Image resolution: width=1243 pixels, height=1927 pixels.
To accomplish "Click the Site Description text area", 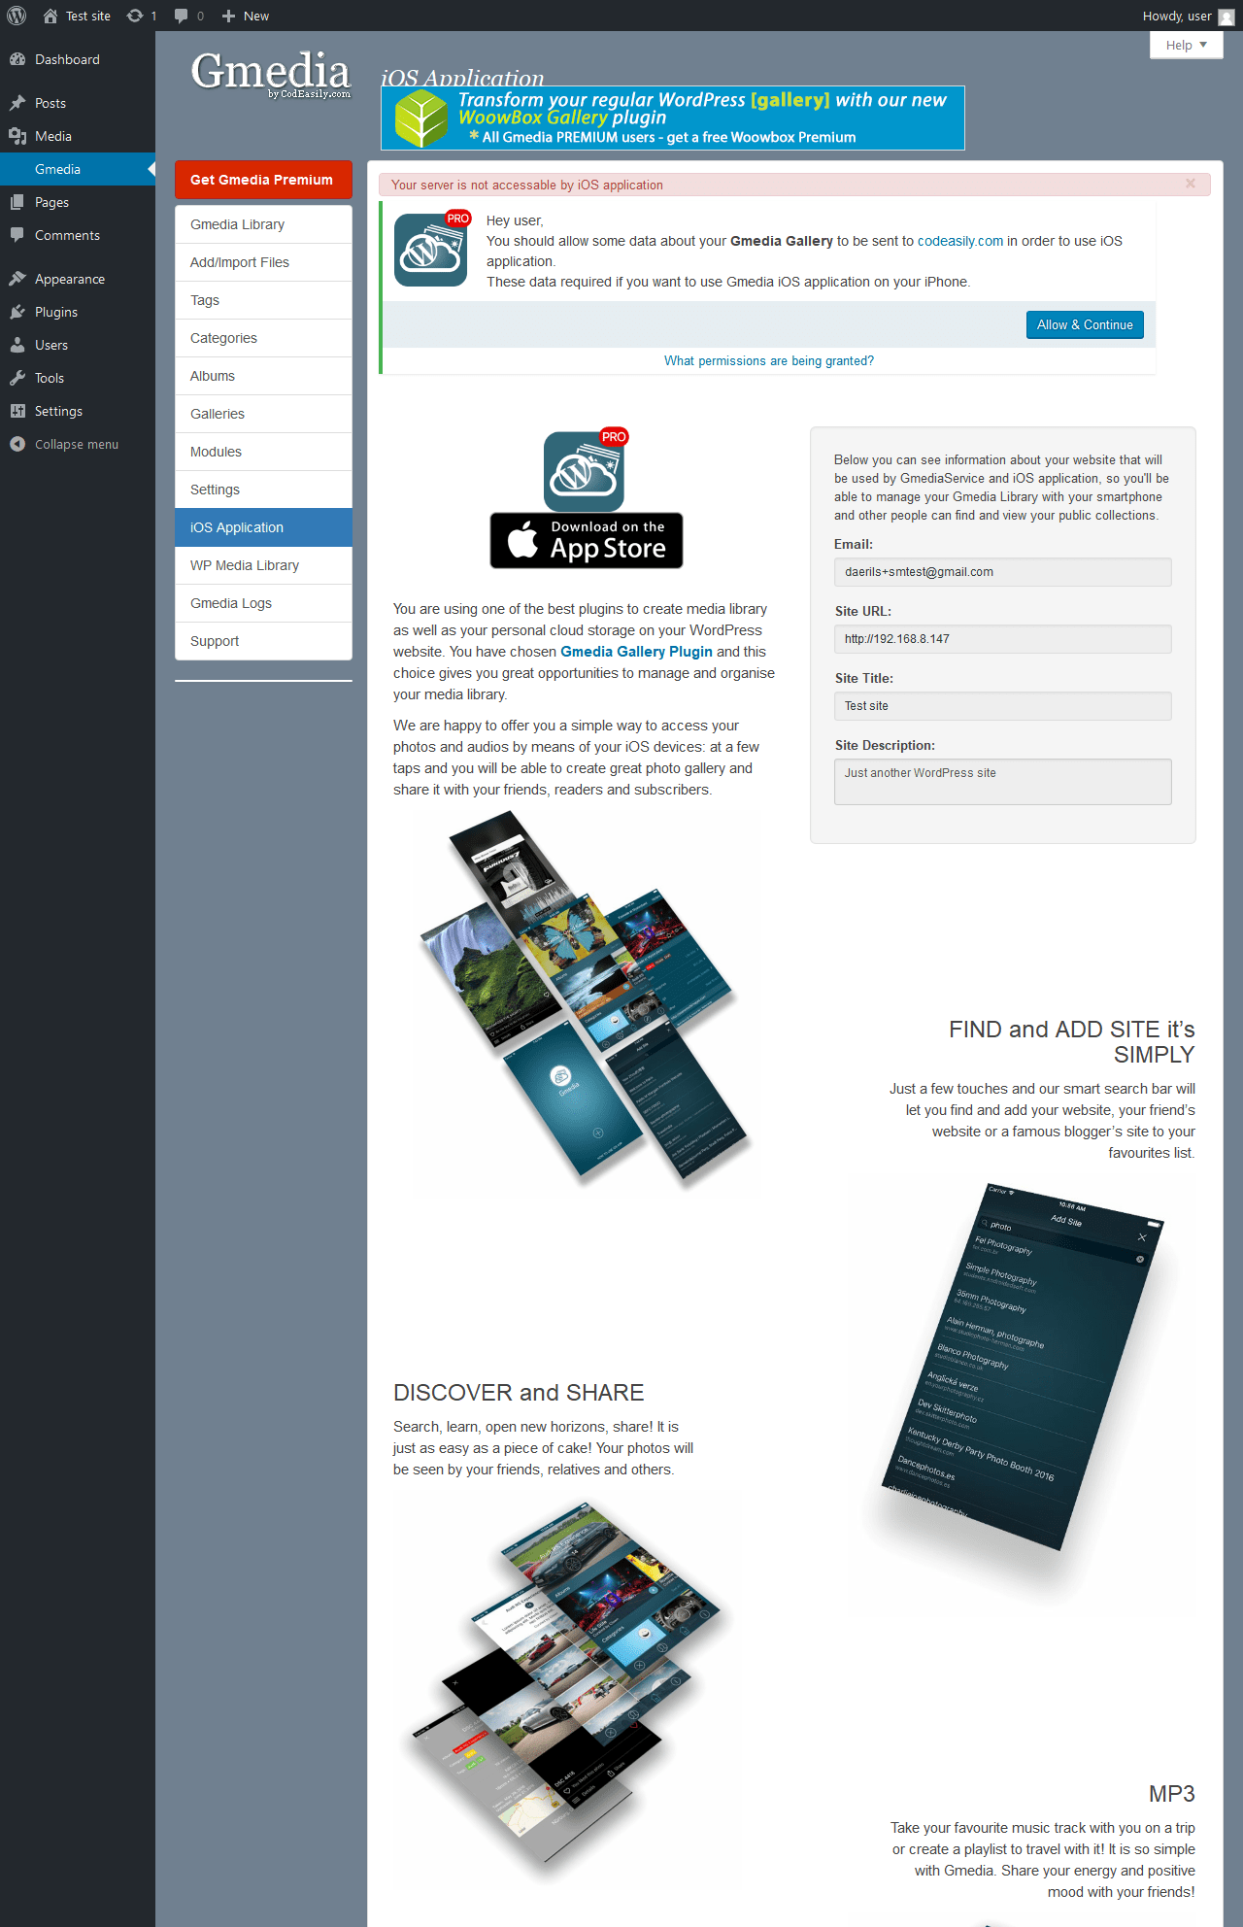I will click(x=1002, y=782).
